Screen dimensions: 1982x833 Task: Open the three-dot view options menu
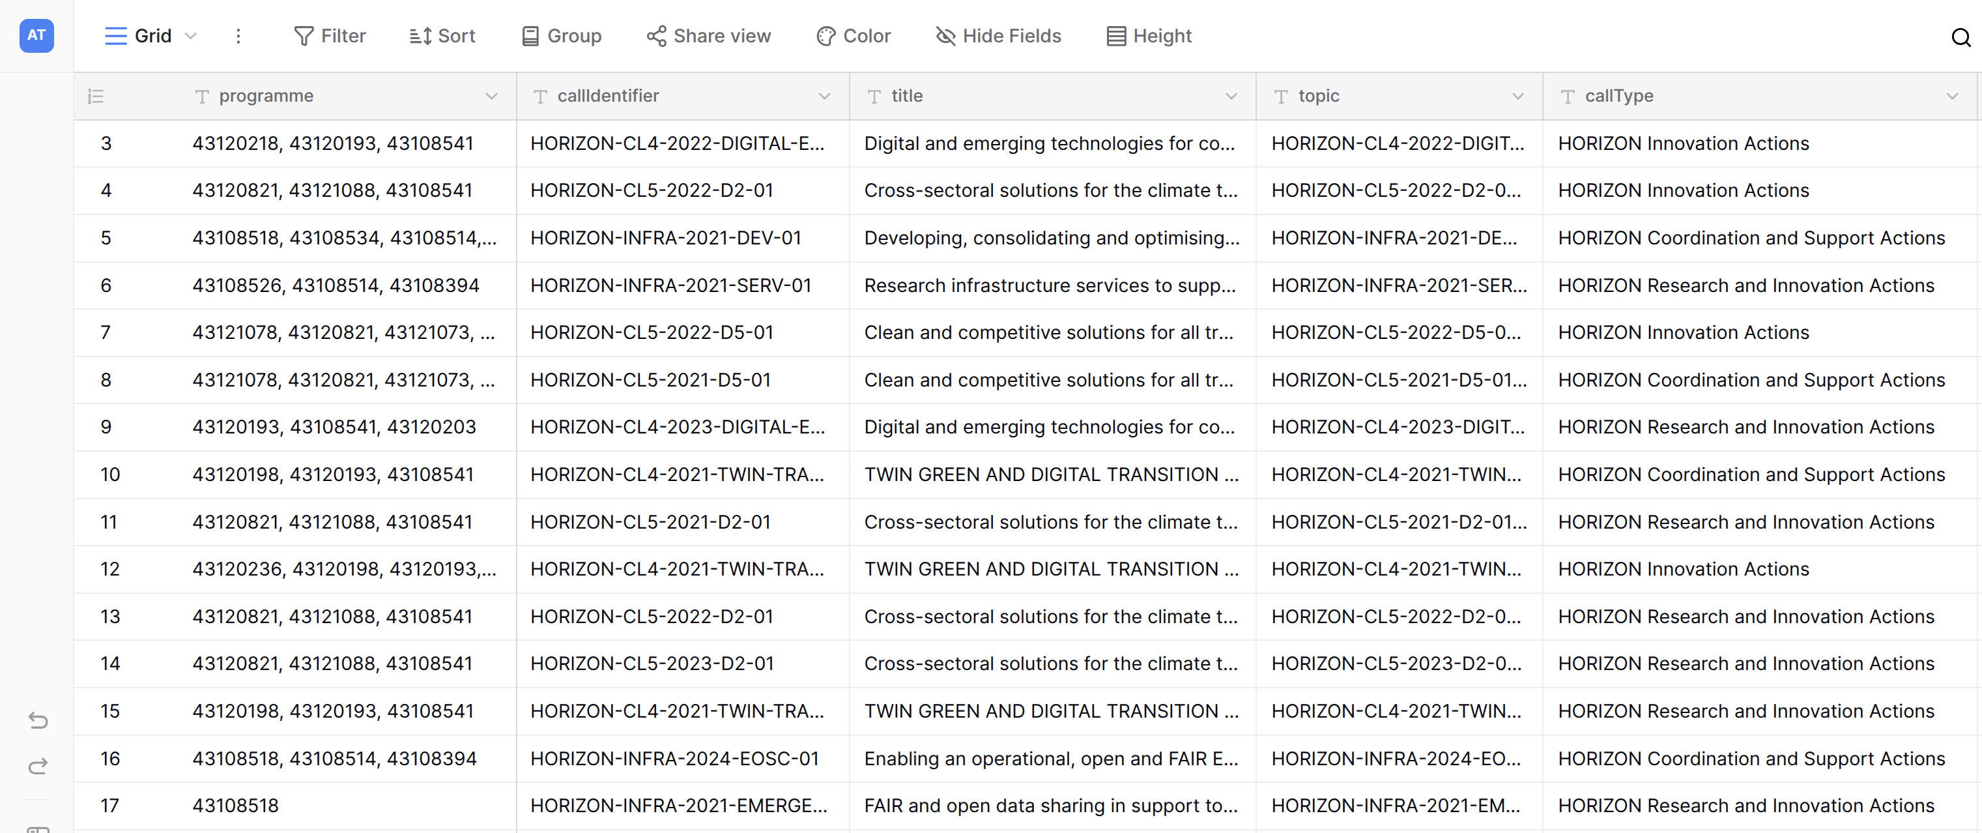238,37
